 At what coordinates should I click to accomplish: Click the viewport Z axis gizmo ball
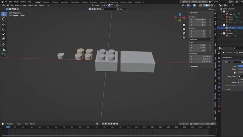180,14
